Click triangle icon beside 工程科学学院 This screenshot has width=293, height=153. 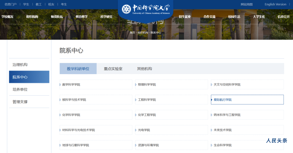tap(136, 100)
